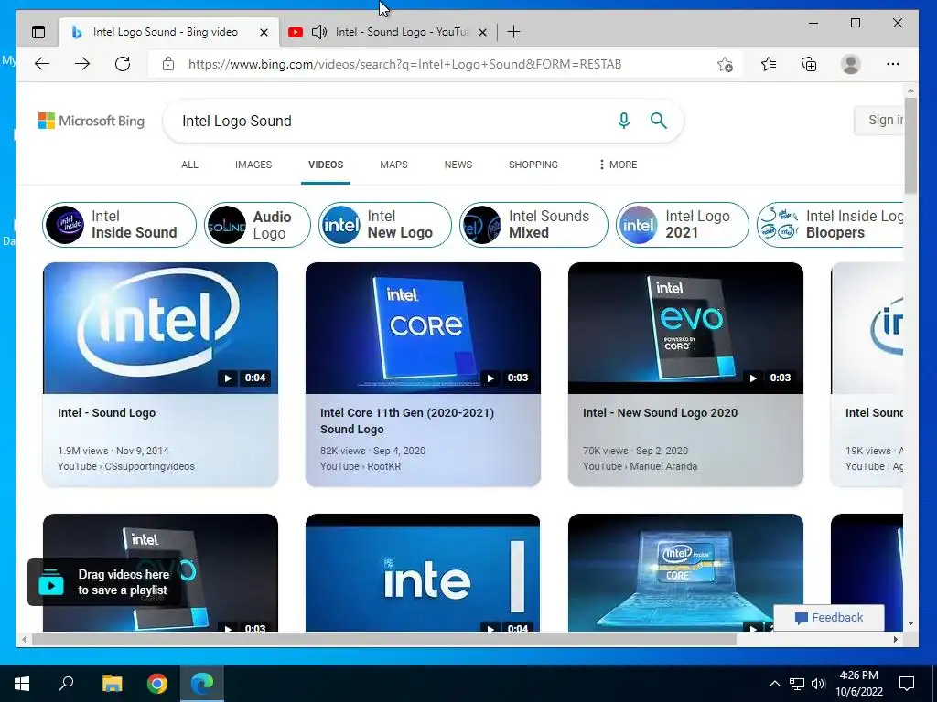Viewport: 937px width, 702px height.
Task: Open the Intel - Sound Logo title link
Action: click(x=106, y=412)
